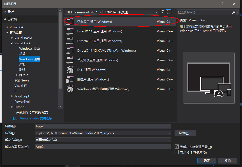The image size is (242, 167).
Task: Open the 打开 Visual Studio 安装程序 link
Action: [32, 118]
